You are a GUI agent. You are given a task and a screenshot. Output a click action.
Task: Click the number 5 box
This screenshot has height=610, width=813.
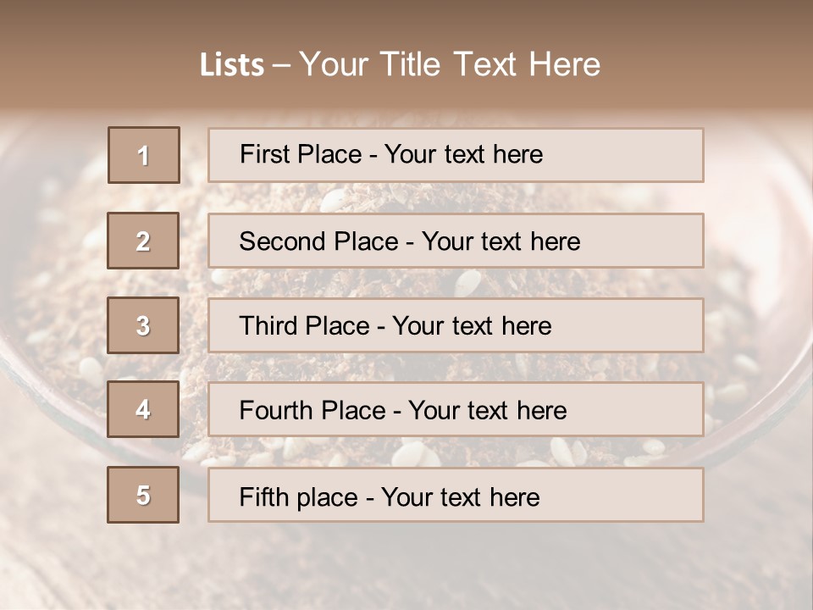pyautogui.click(x=143, y=495)
